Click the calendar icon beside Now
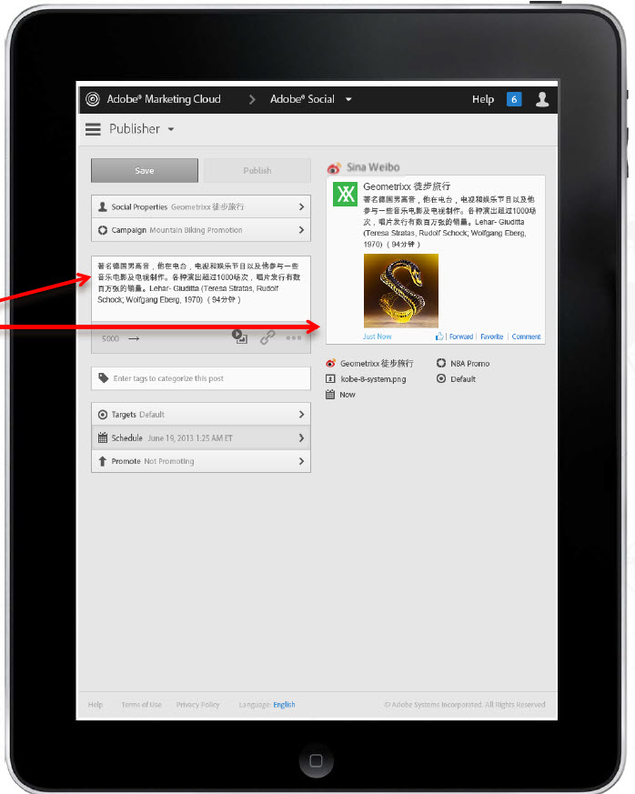This screenshot has height=794, width=635. point(330,394)
